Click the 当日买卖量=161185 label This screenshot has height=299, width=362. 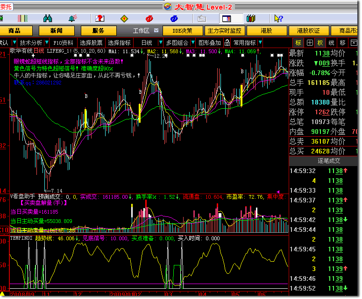tap(35, 212)
